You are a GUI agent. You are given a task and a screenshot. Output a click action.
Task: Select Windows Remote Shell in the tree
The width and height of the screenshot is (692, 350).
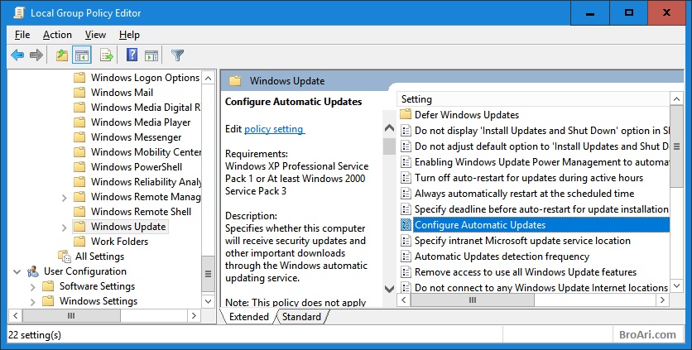coord(141,212)
